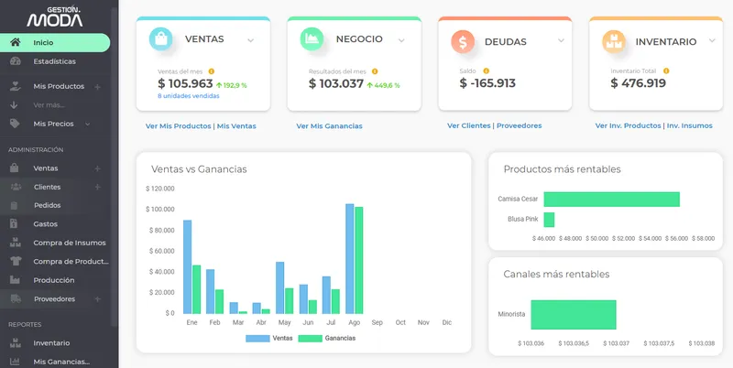Expand the Negocio card chevron
The image size is (733, 368).
tap(401, 40)
